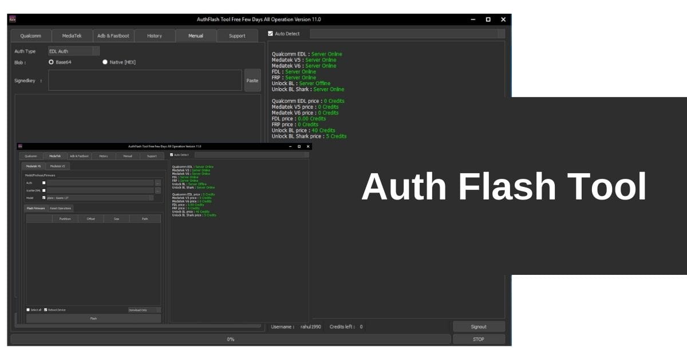
Task: Minimize the main AuthFlash window
Action: 473,19
